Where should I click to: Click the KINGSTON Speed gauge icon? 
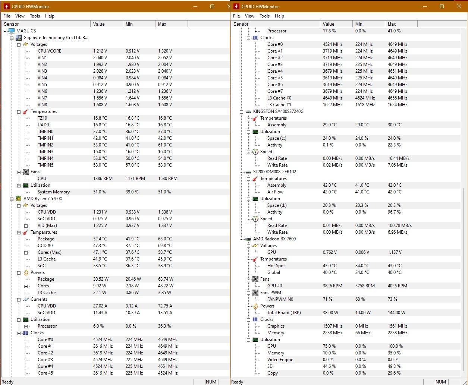[x=255, y=152]
